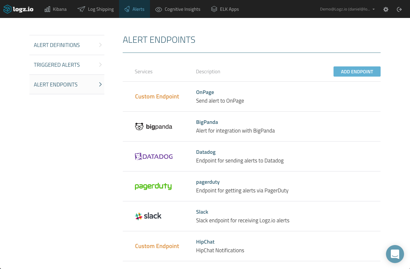Select Triggered Alerts in sidebar
This screenshot has height=269, width=410.
tap(67, 65)
